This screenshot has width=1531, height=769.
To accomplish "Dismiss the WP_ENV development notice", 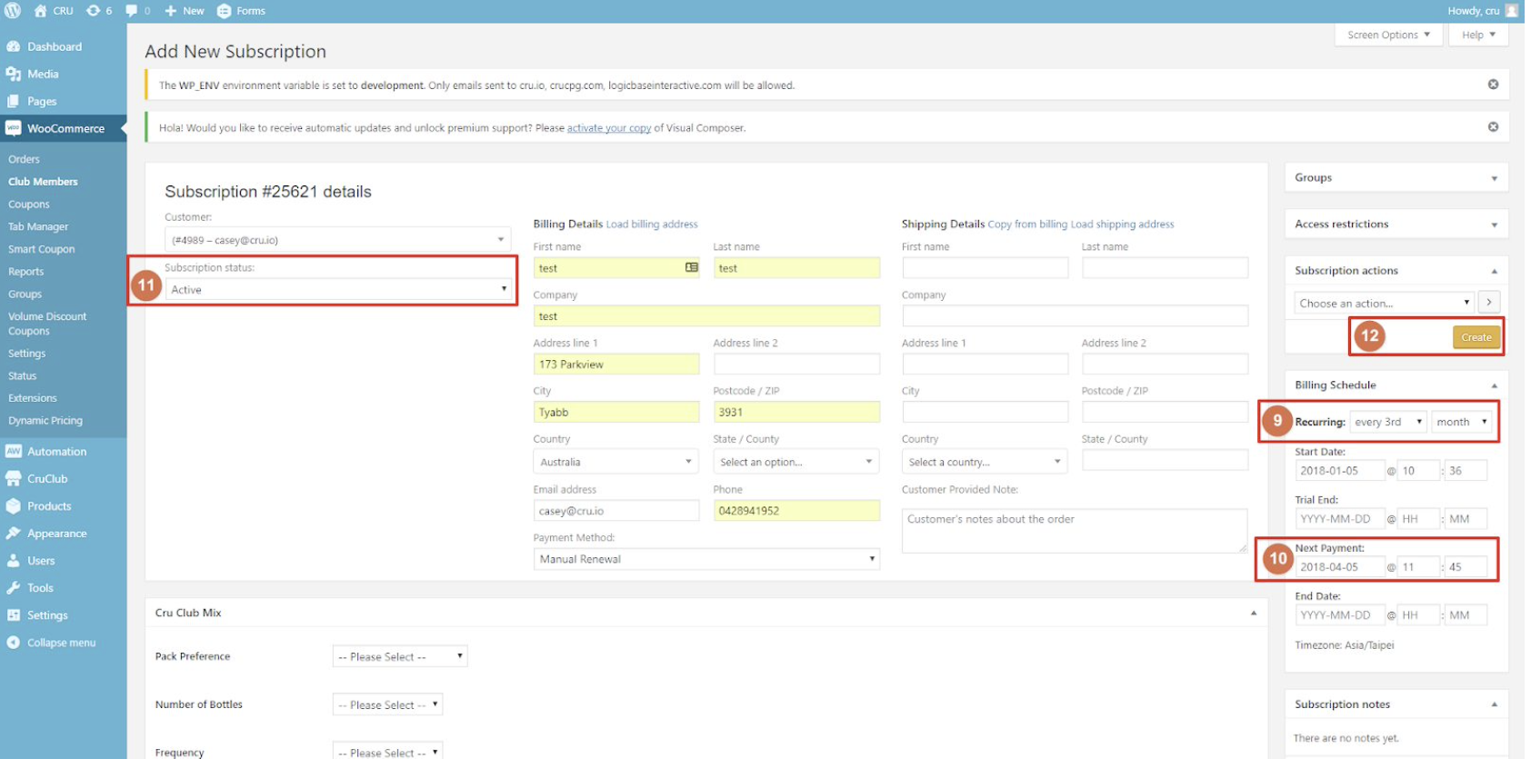I will coord(1493,85).
